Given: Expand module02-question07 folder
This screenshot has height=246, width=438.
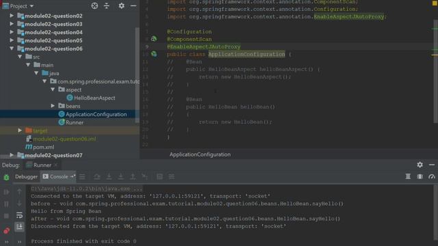Looking at the screenshot, I should coord(12,155).
